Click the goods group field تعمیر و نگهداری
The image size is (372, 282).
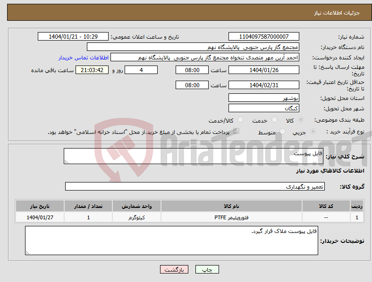click(x=195, y=186)
